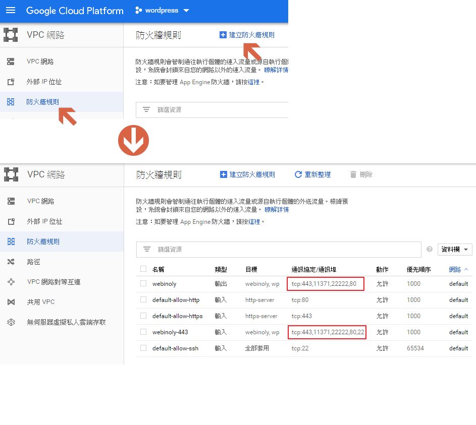
Task: Click the VPC 網路對等互連 peering icon
Action: pos(11,282)
